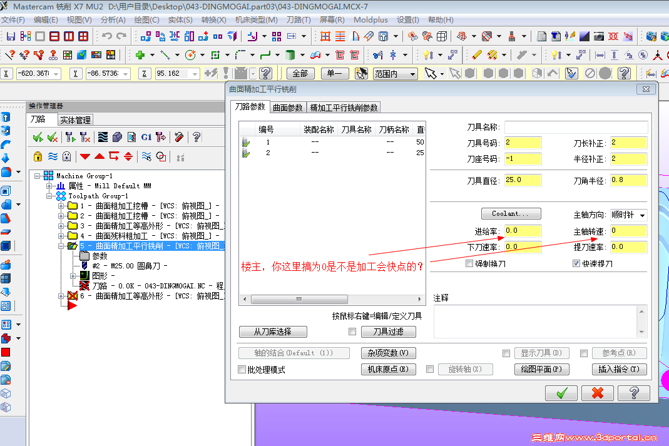Open the 主轴方向 顺时针 dropdown
669x446 pixels.
click(x=642, y=215)
